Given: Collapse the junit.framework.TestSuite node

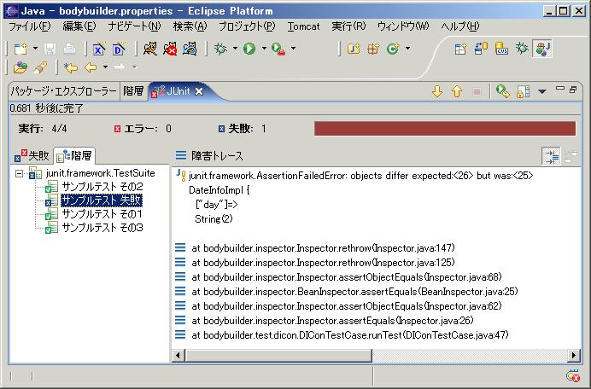Looking at the screenshot, I should click(x=19, y=174).
